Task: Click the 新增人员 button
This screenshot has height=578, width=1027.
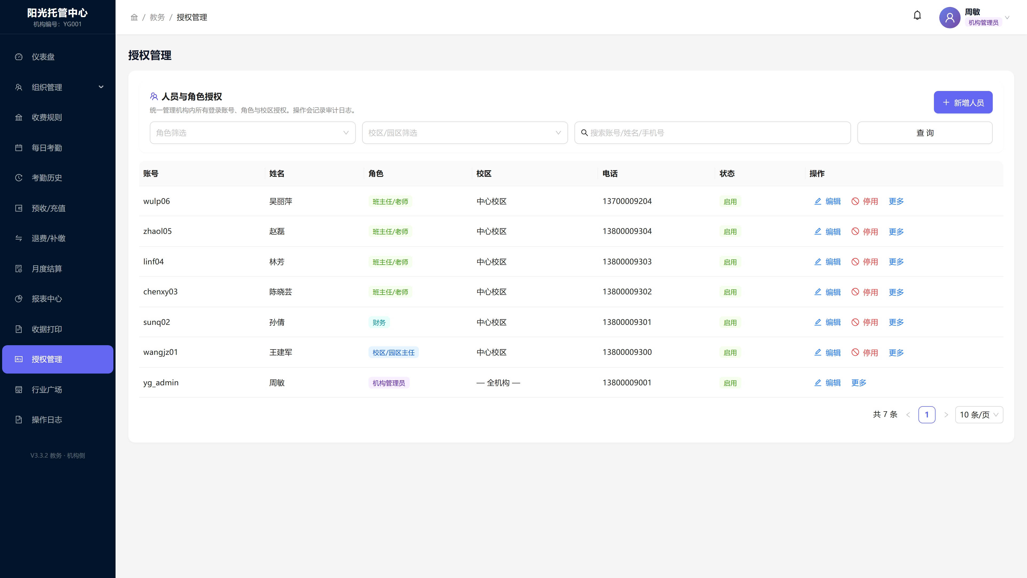Action: tap(963, 102)
